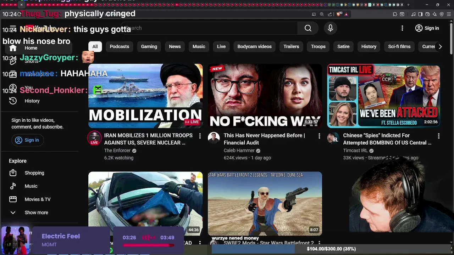Click the Sign in button in the header
Screen dimensions: 454x255
click(427, 28)
